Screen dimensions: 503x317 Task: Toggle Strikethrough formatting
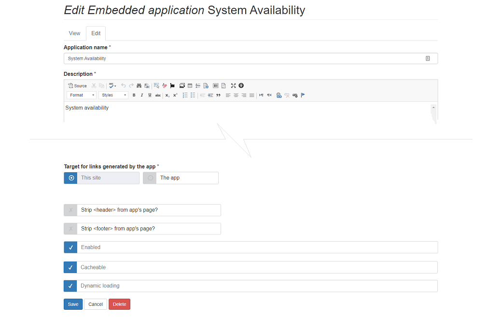click(158, 95)
